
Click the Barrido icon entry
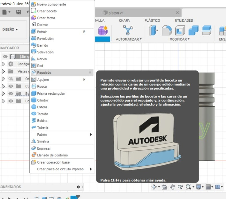coord(34,45)
